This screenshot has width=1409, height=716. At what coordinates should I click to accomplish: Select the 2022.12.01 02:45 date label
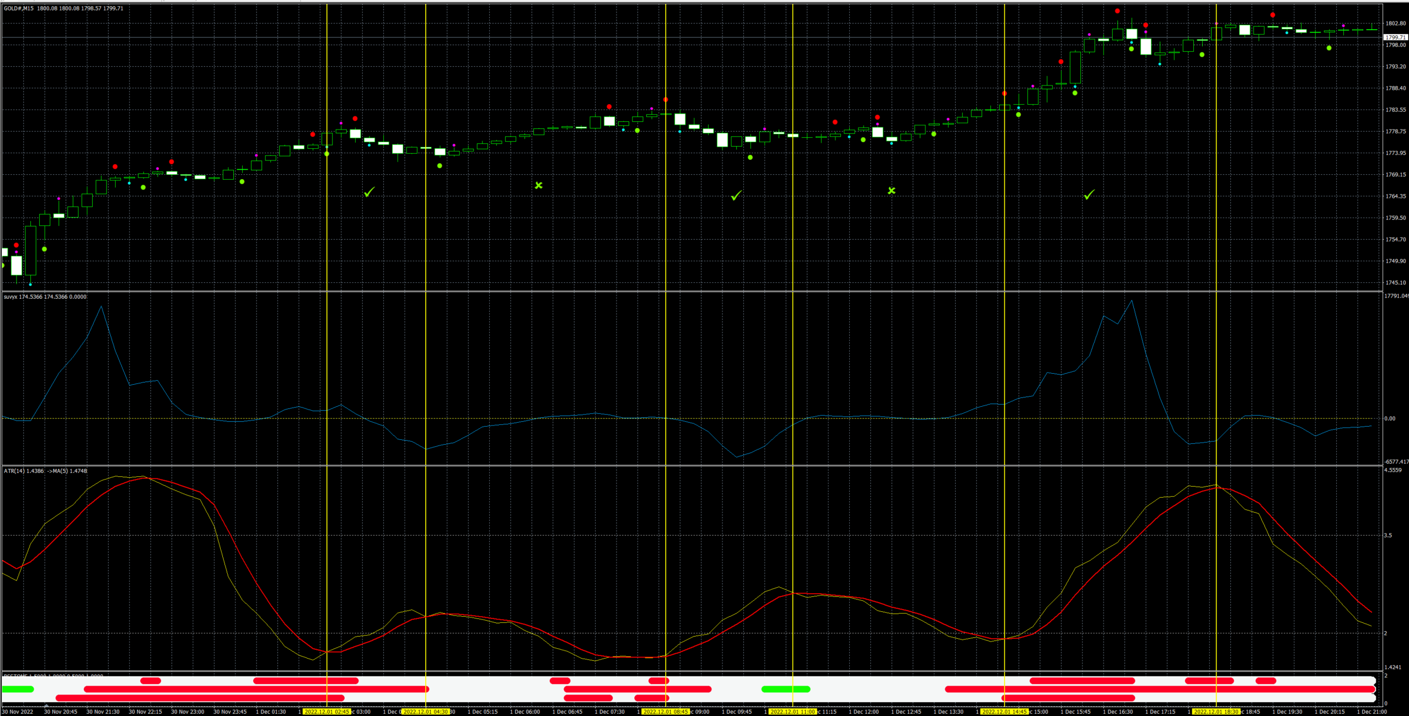(x=327, y=712)
